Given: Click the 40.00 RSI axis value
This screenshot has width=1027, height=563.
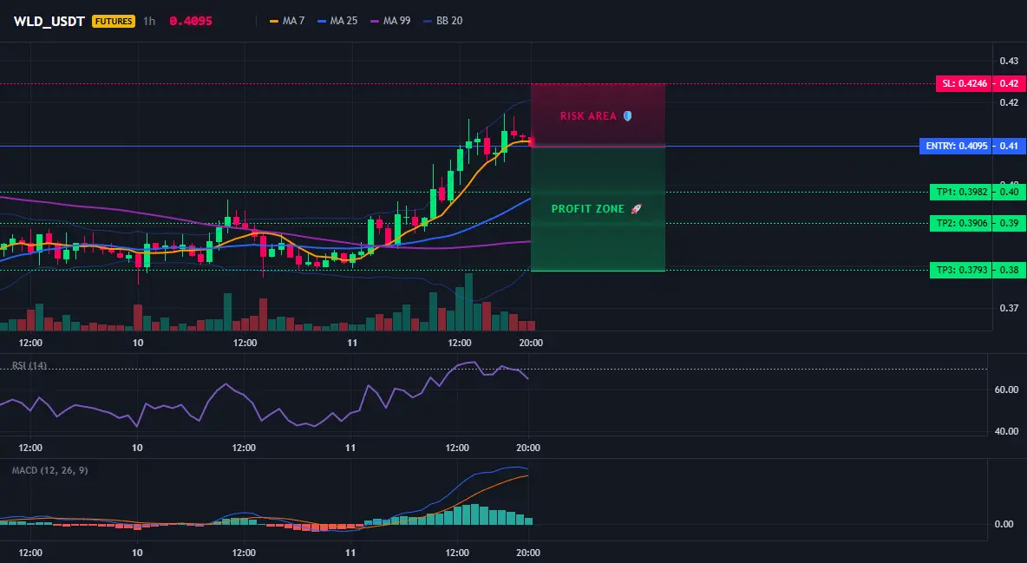Looking at the screenshot, I should [x=1007, y=431].
